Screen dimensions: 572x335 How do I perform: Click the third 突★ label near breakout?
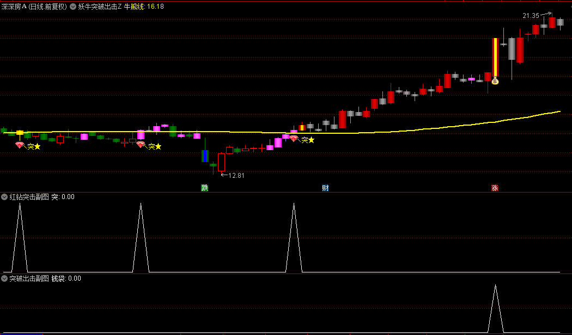coord(308,140)
